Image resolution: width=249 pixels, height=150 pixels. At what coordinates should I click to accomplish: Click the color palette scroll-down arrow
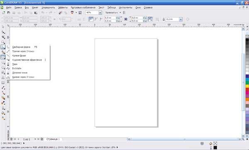pyautogui.click(x=247, y=136)
